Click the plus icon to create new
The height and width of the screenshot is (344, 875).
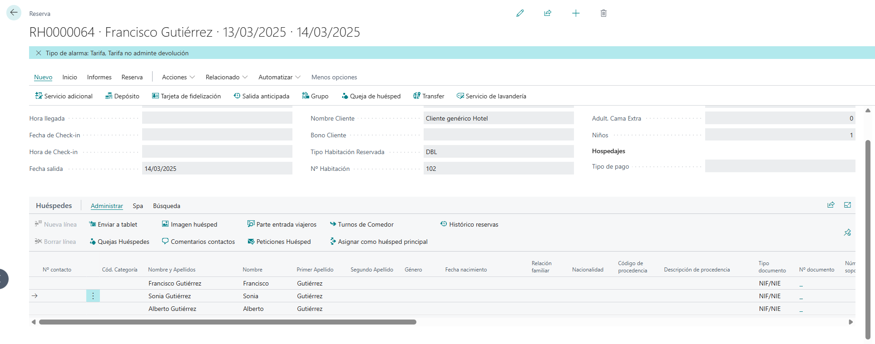576,13
